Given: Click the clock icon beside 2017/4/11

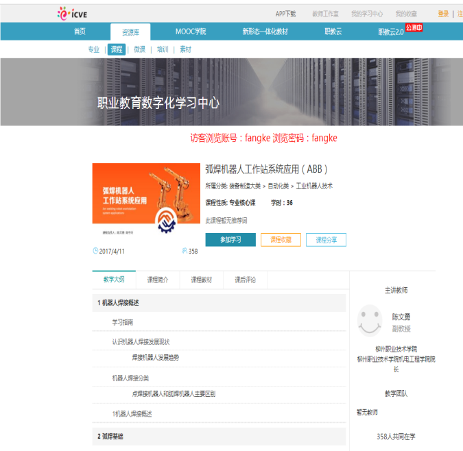Looking at the screenshot, I should [x=95, y=251].
